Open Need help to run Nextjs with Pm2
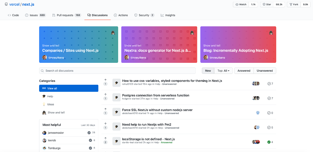Screen dimensions: 313x152 pos(147,125)
